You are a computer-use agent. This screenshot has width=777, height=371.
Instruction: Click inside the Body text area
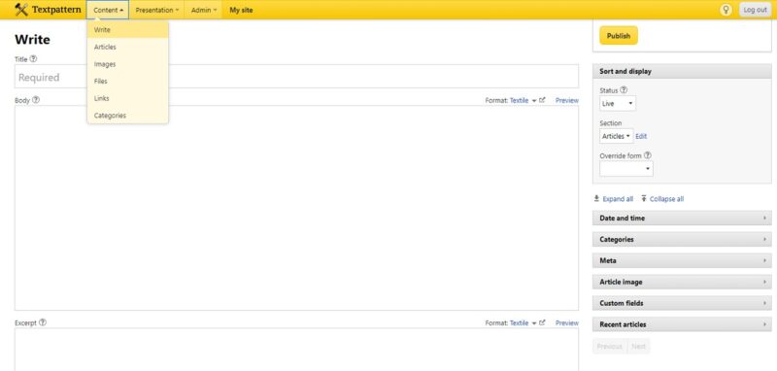[x=296, y=208]
